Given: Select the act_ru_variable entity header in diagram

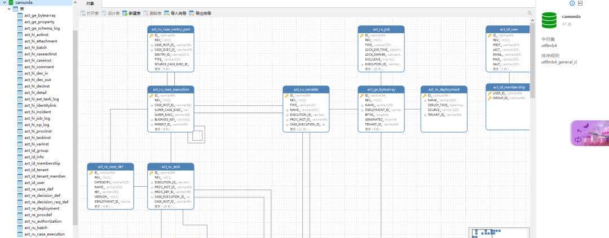Looking at the screenshot, I should (306, 89).
